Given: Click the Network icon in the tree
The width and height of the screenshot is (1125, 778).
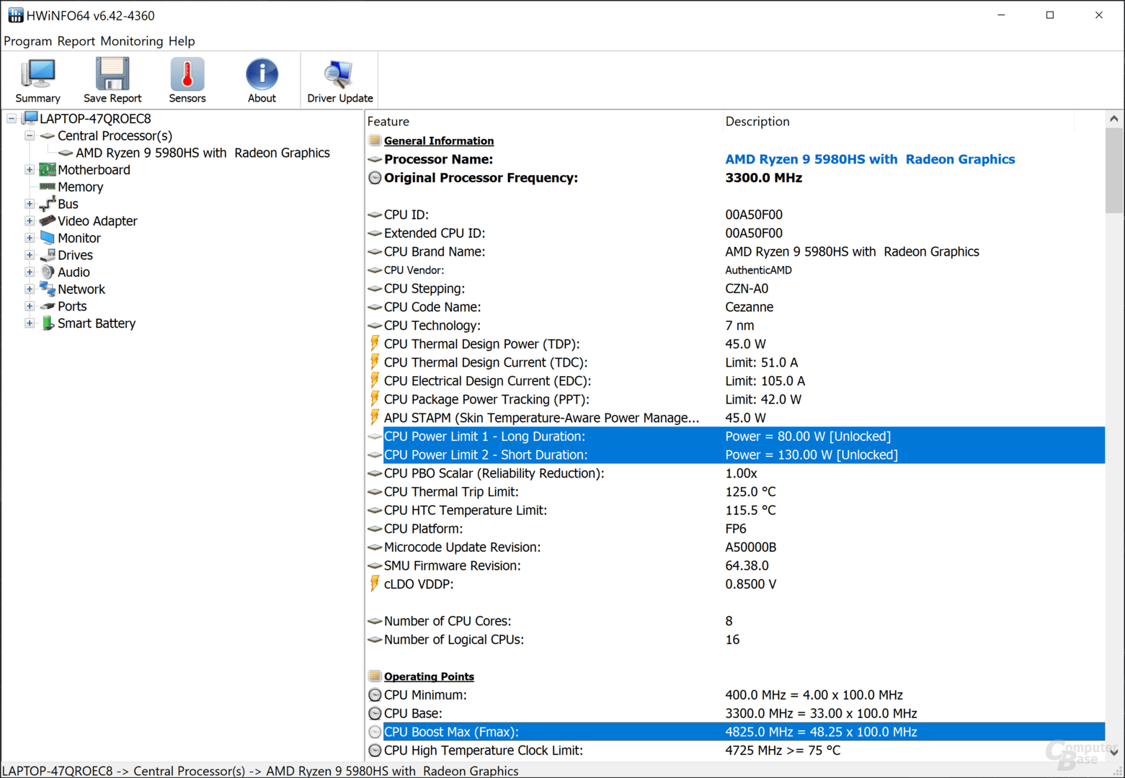Looking at the screenshot, I should tap(48, 289).
